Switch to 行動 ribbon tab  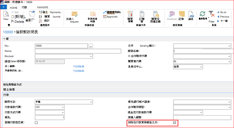click(24, 7)
